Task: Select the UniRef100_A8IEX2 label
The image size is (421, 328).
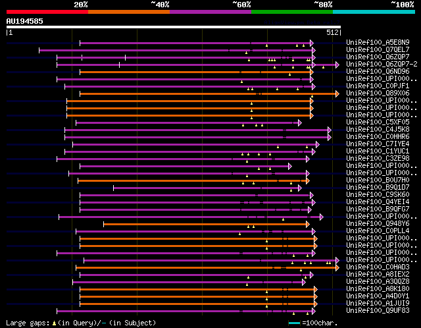Action: 378,275
